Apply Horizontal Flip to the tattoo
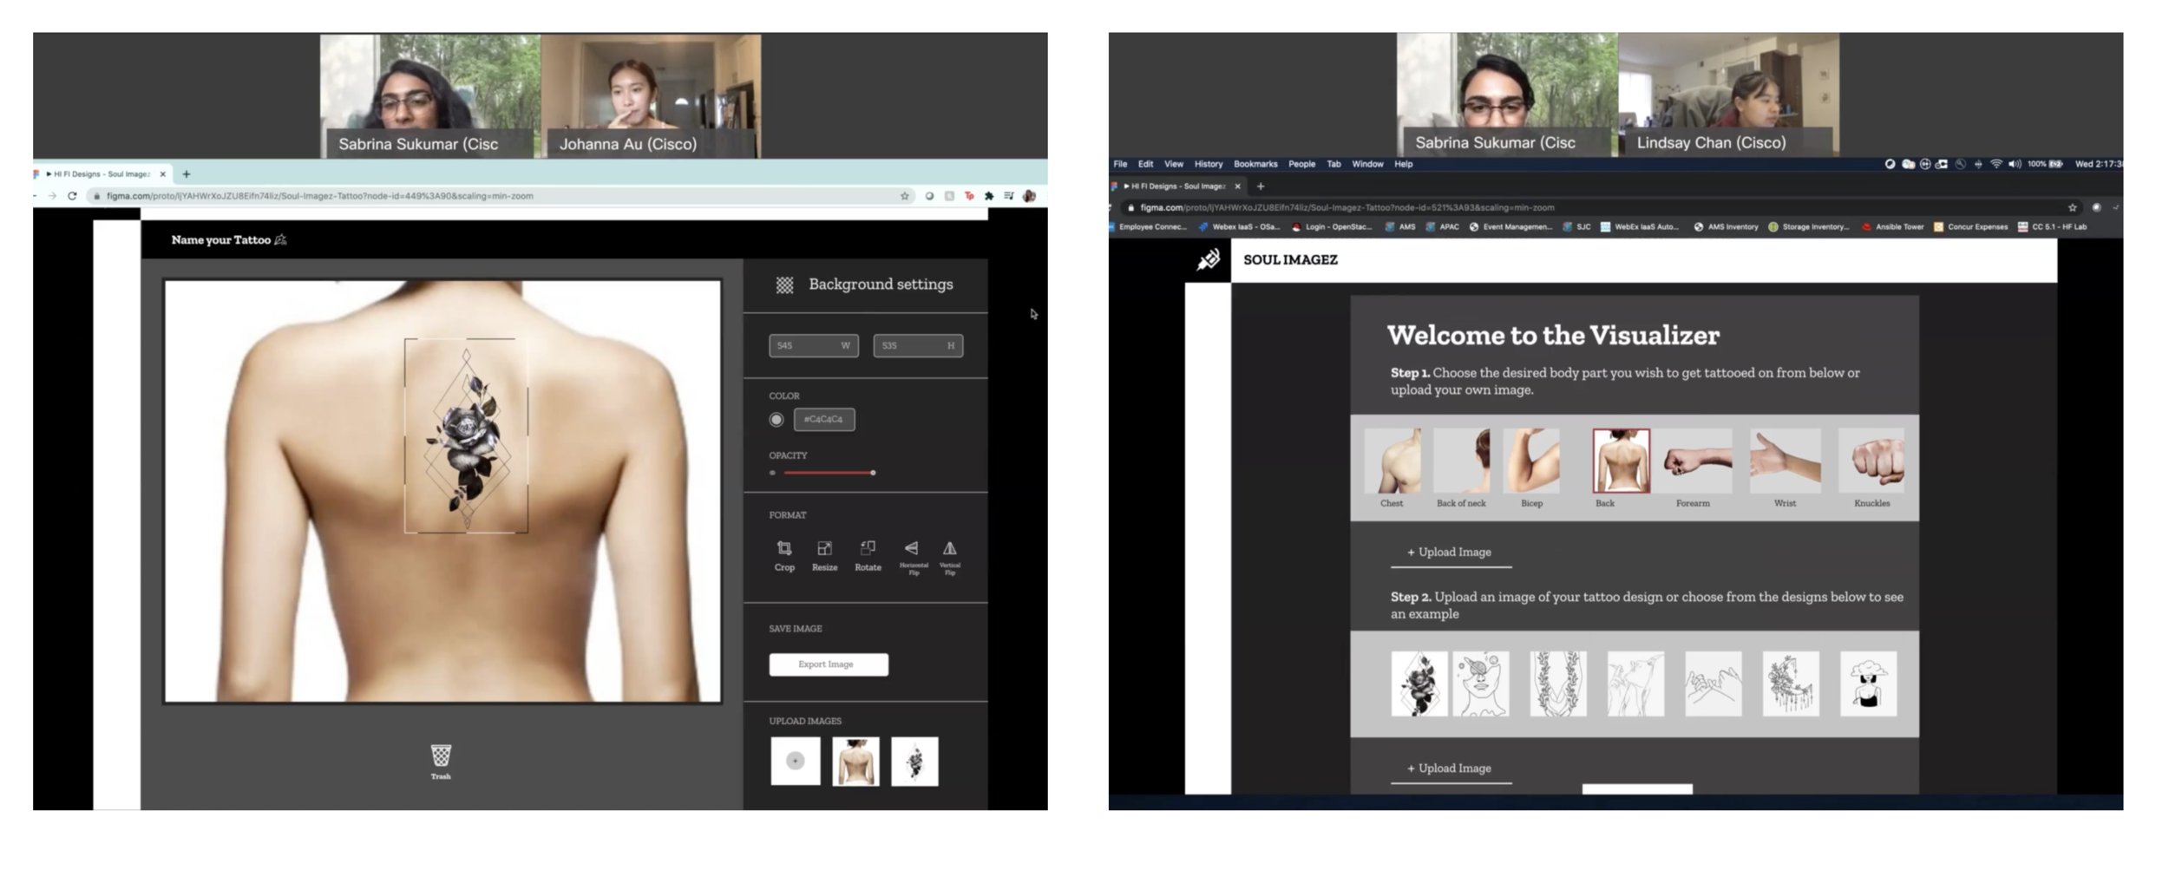This screenshot has height=870, width=2169. pyautogui.click(x=913, y=557)
